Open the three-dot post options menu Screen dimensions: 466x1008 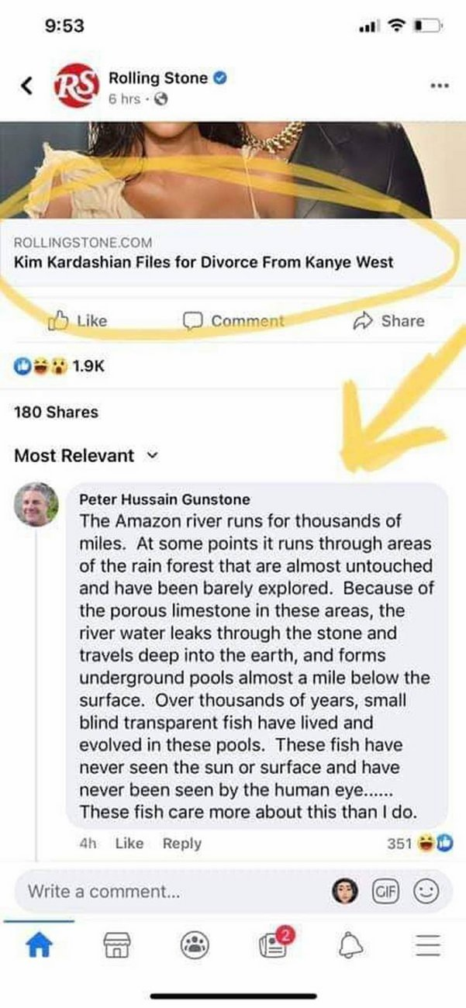point(438,85)
